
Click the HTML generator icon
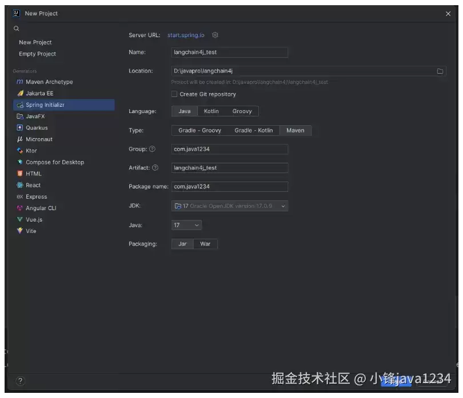pos(20,174)
